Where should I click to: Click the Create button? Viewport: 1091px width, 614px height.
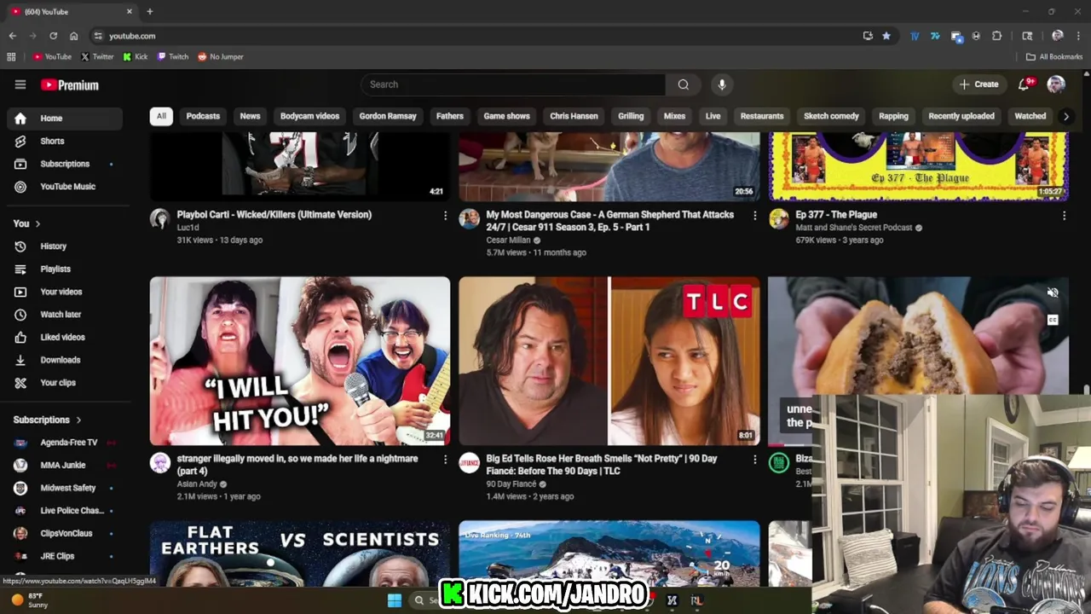tap(978, 84)
